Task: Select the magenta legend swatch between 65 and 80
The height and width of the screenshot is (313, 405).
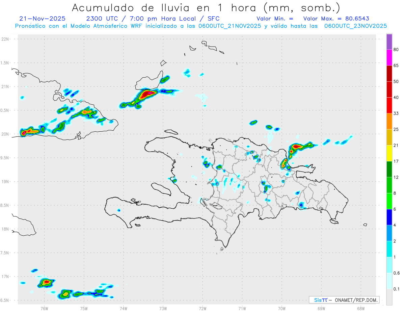Action: [389, 57]
